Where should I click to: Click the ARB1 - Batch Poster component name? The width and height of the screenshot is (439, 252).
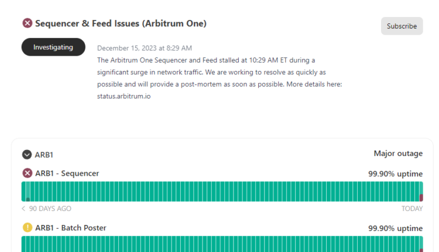pyautogui.click(x=70, y=227)
